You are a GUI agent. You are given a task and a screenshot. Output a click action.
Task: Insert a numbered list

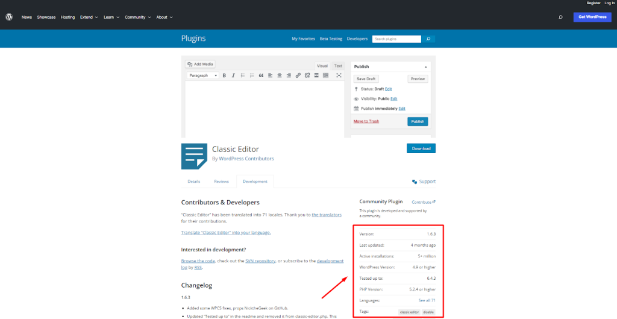tap(252, 75)
